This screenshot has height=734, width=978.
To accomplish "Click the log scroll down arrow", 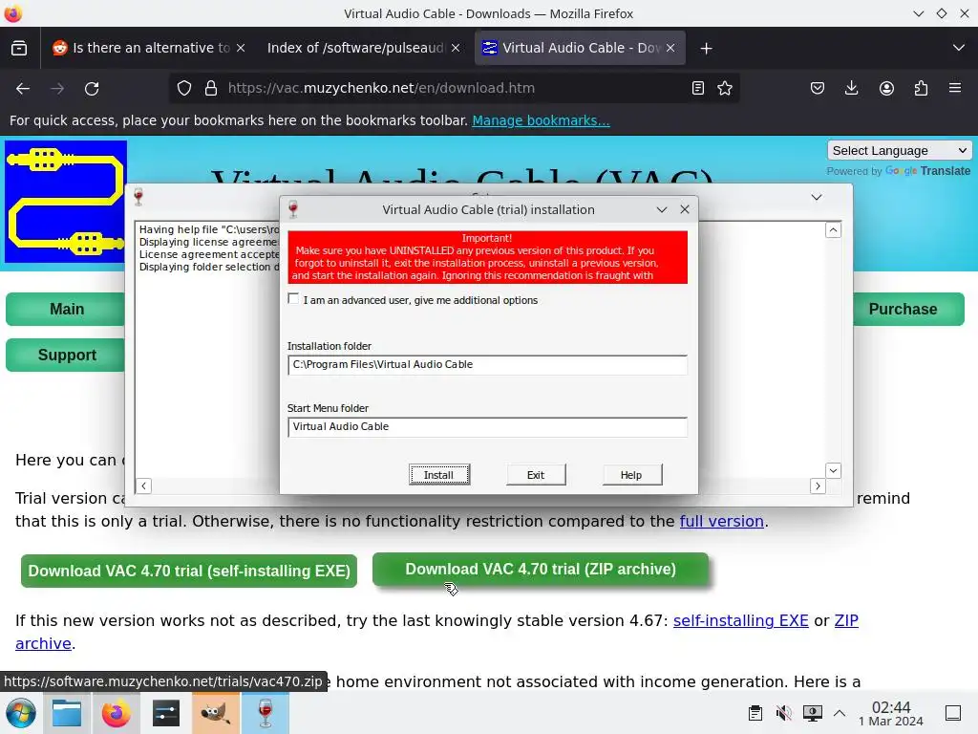I will coord(833,470).
